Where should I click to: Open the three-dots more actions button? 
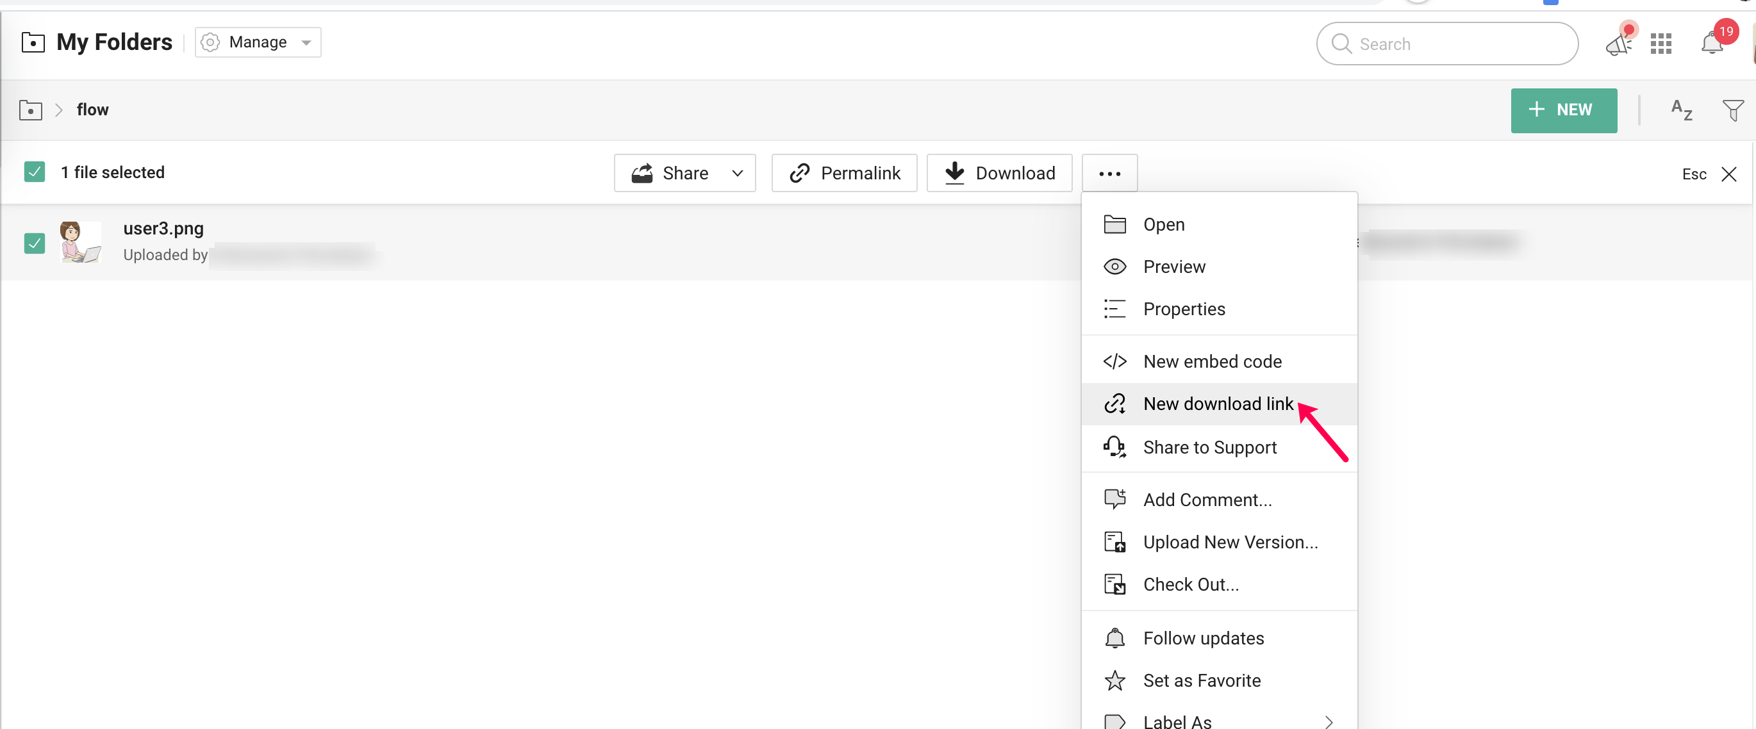click(x=1109, y=173)
